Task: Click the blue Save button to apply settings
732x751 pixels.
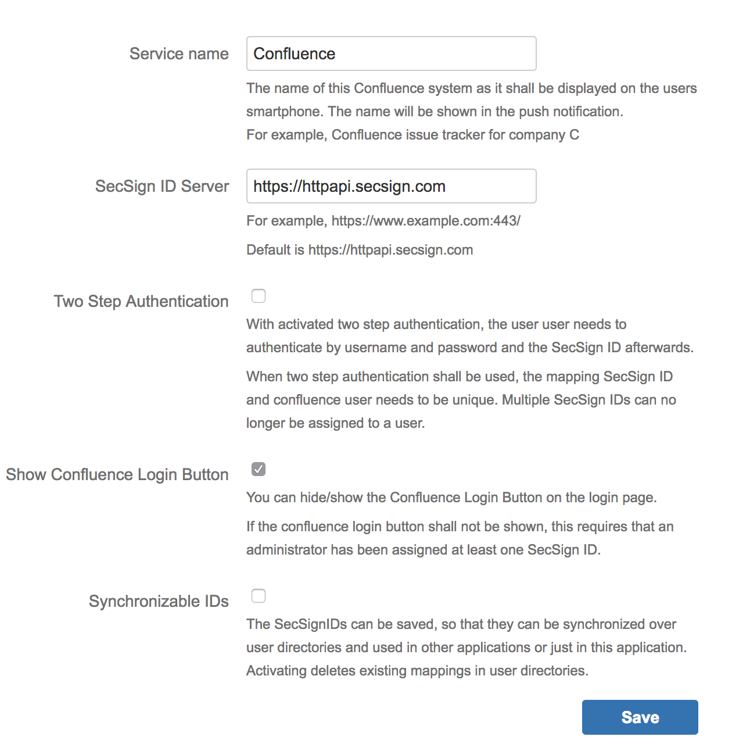Action: click(640, 717)
